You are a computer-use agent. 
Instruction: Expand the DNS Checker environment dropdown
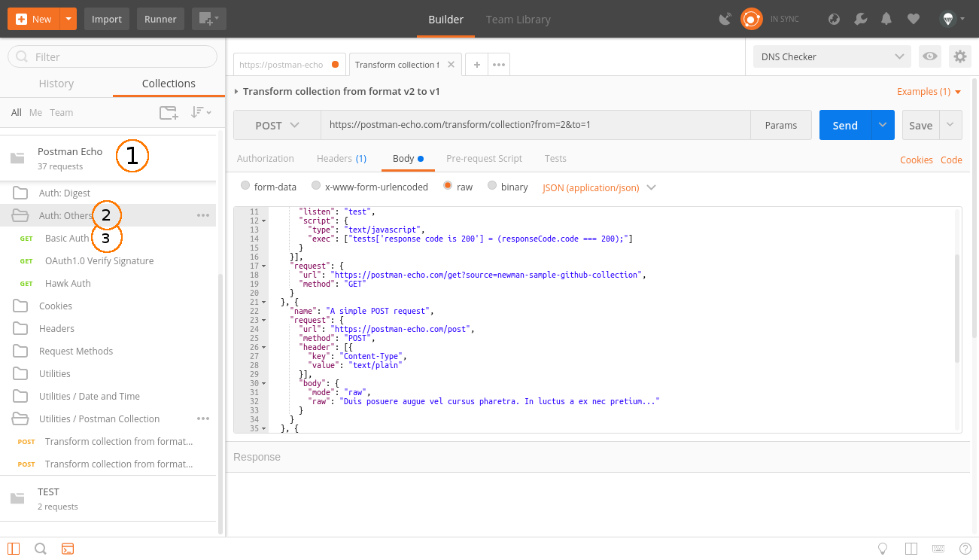(x=832, y=56)
